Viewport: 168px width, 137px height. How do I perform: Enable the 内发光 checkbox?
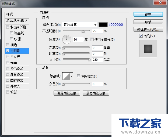click(x=8, y=56)
